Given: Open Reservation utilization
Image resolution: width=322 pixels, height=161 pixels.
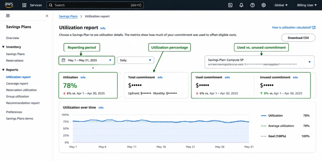Looking at the screenshot, I should pyautogui.click(x=21, y=90).
